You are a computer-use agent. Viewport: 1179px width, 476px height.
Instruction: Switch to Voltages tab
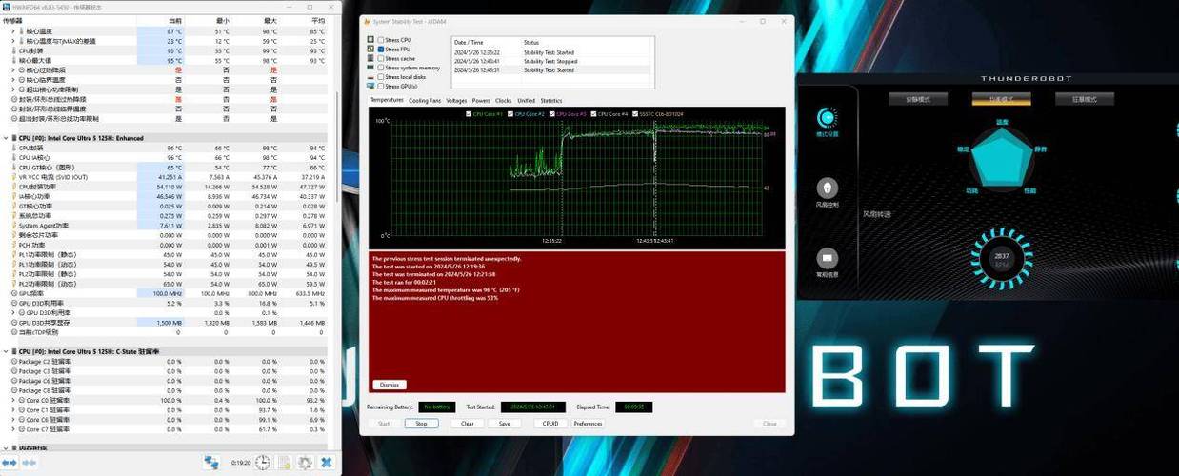click(456, 100)
